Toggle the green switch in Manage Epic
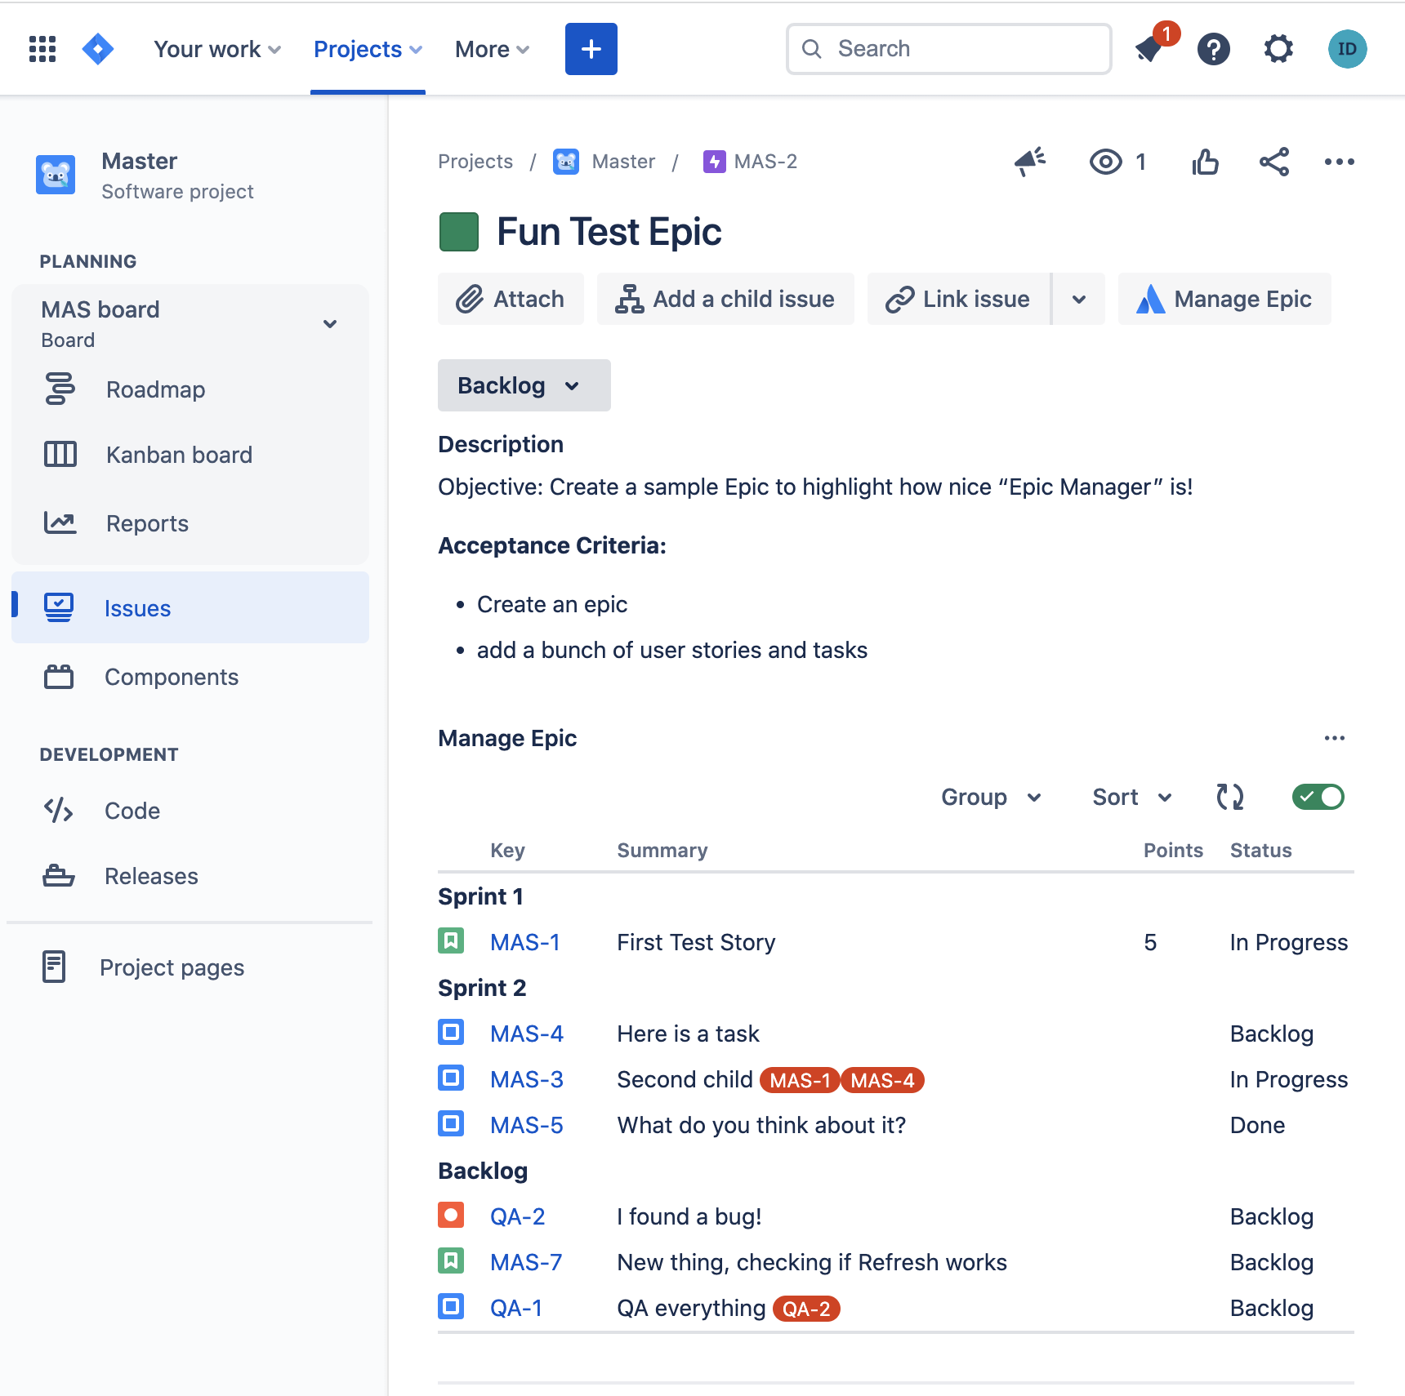Screen dimensions: 1405x1396 (x=1318, y=797)
